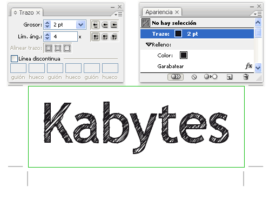Enable the Línea discontinua checkbox
Image resolution: width=276 pixels, height=200 pixels.
[14, 59]
